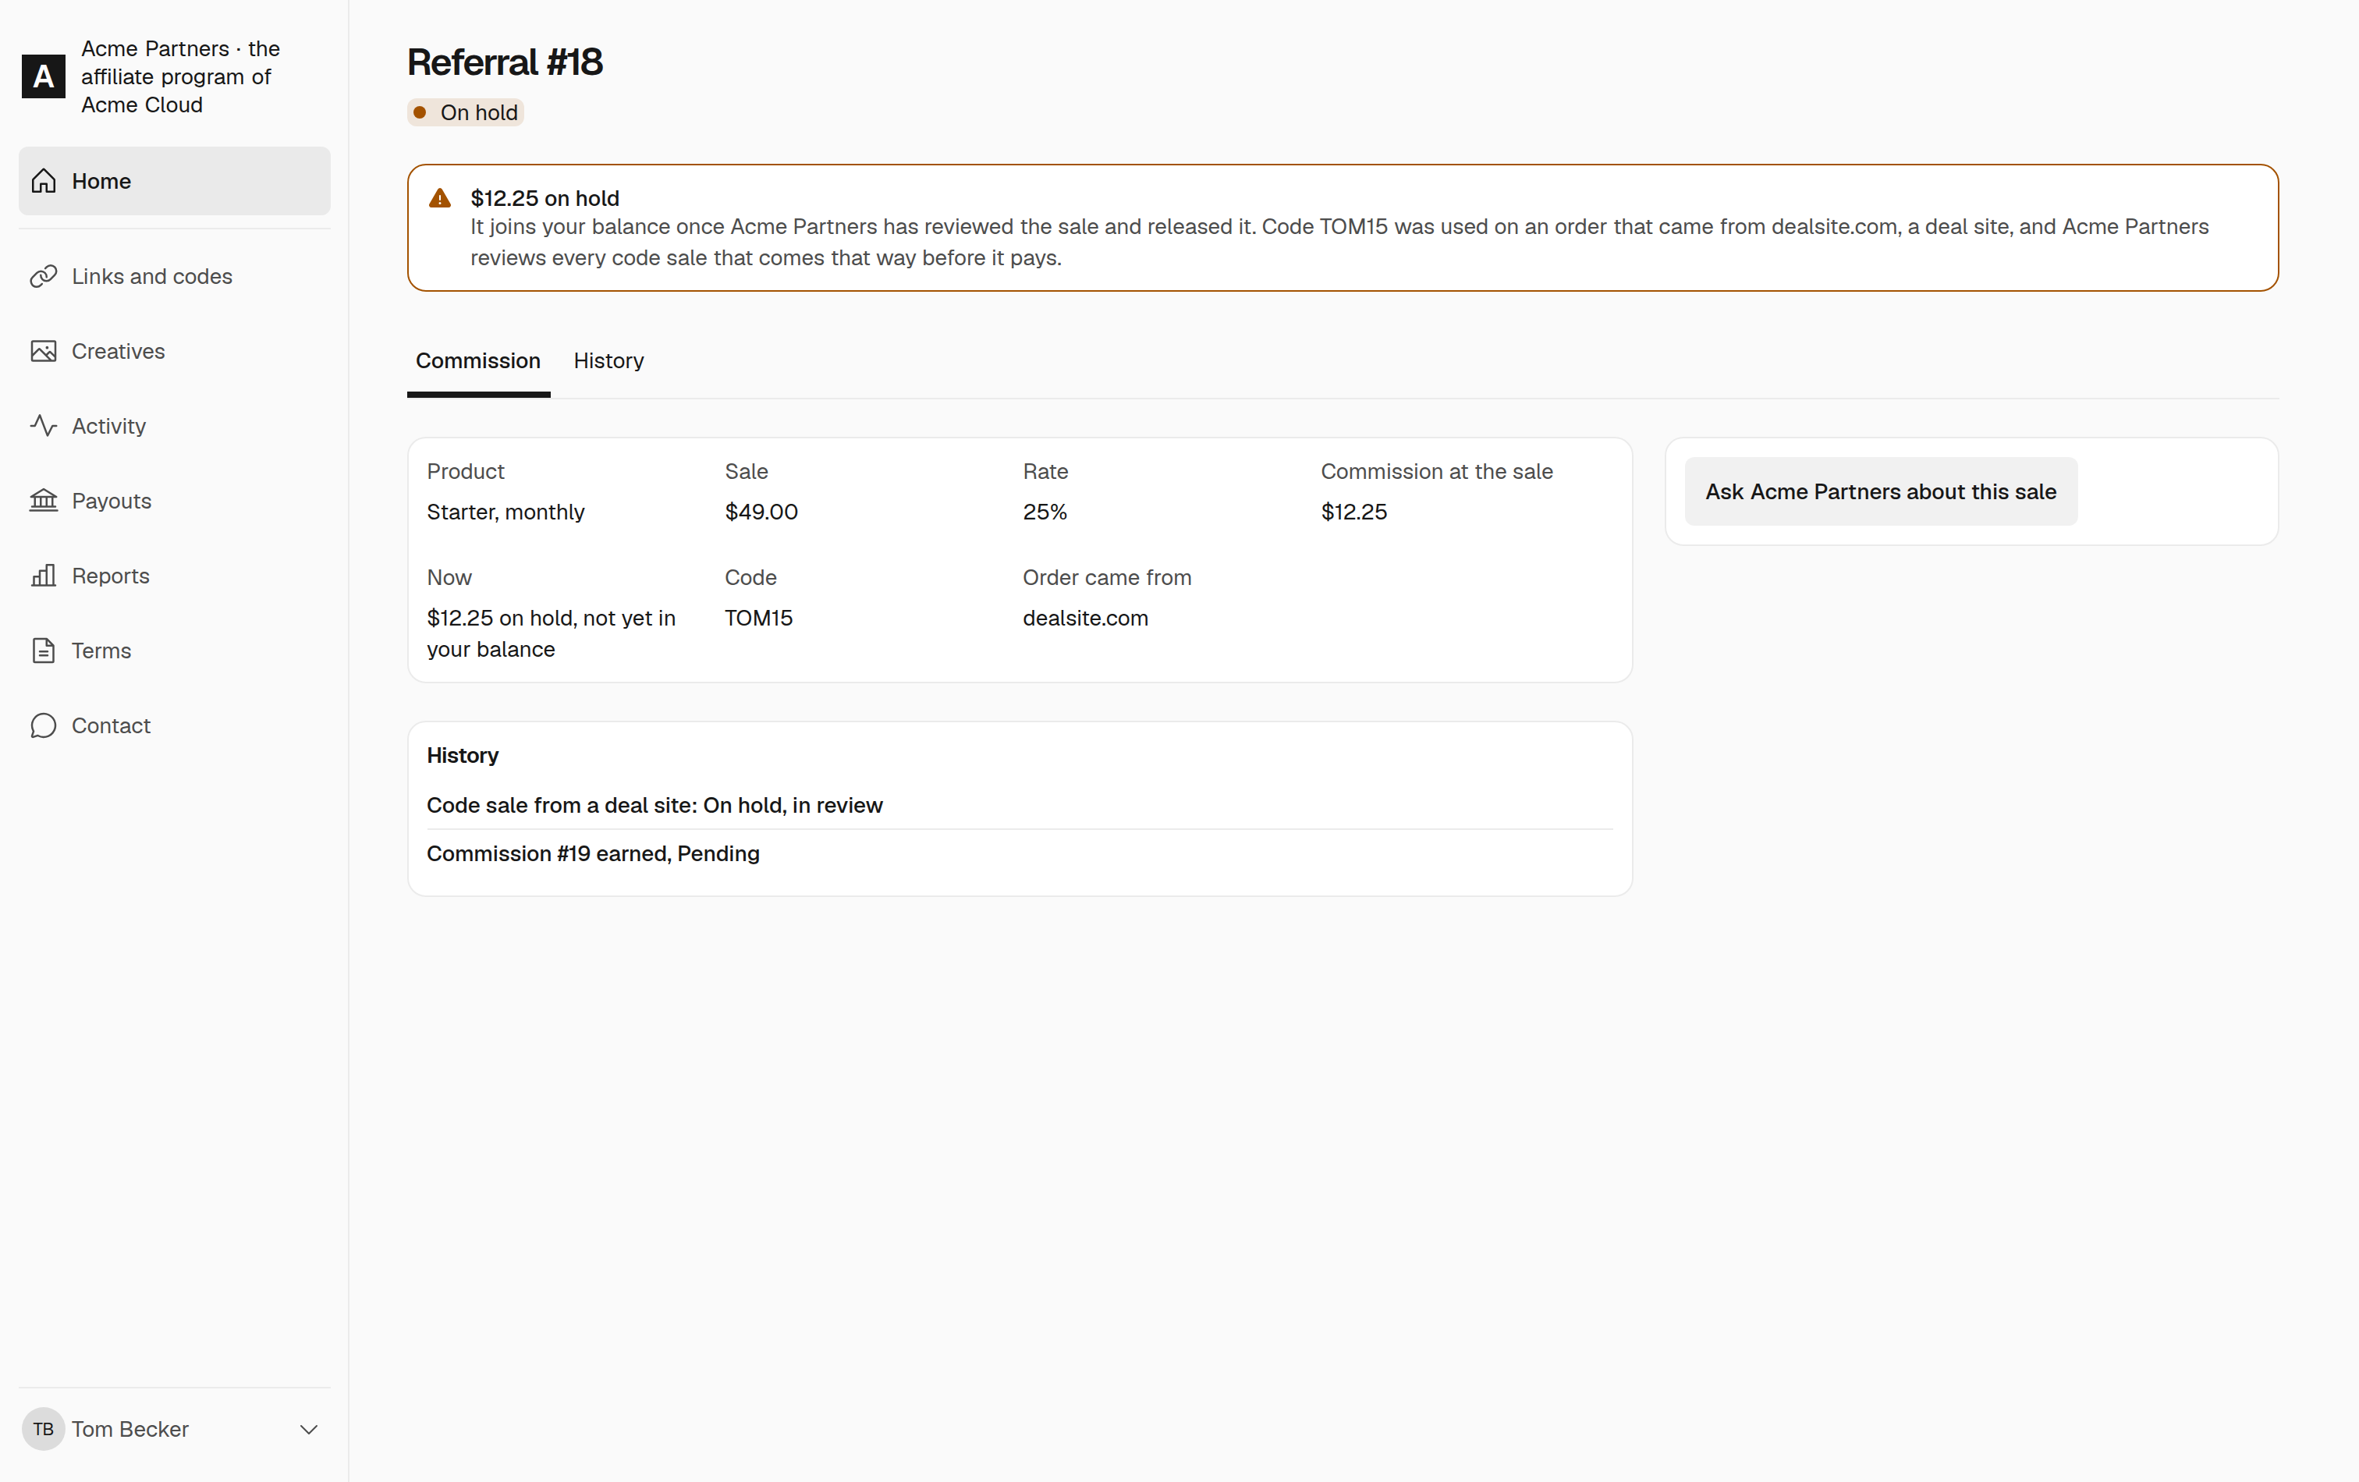This screenshot has width=2359, height=1482.
Task: Open Home in the sidebar
Action: click(x=175, y=181)
